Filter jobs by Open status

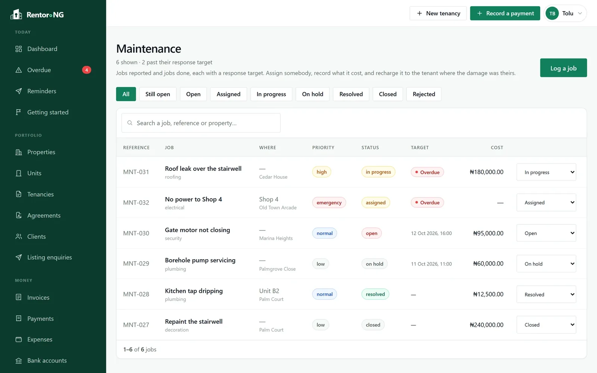point(193,94)
